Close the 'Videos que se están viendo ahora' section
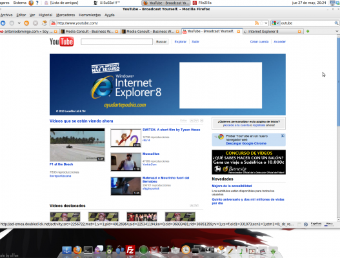 point(202,121)
